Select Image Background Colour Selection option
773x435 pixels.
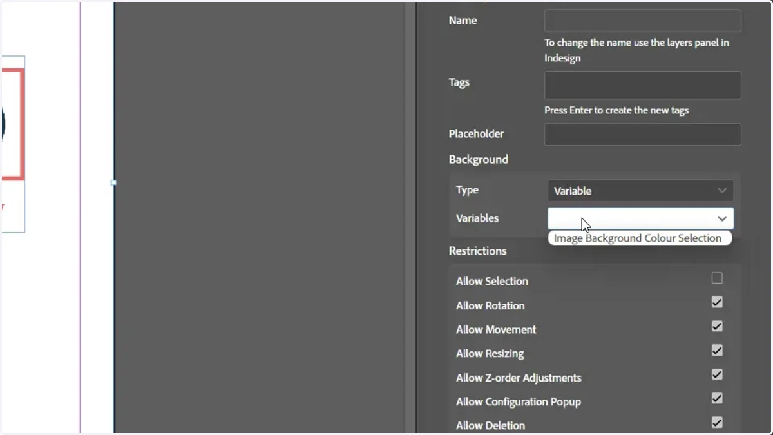pyautogui.click(x=640, y=238)
